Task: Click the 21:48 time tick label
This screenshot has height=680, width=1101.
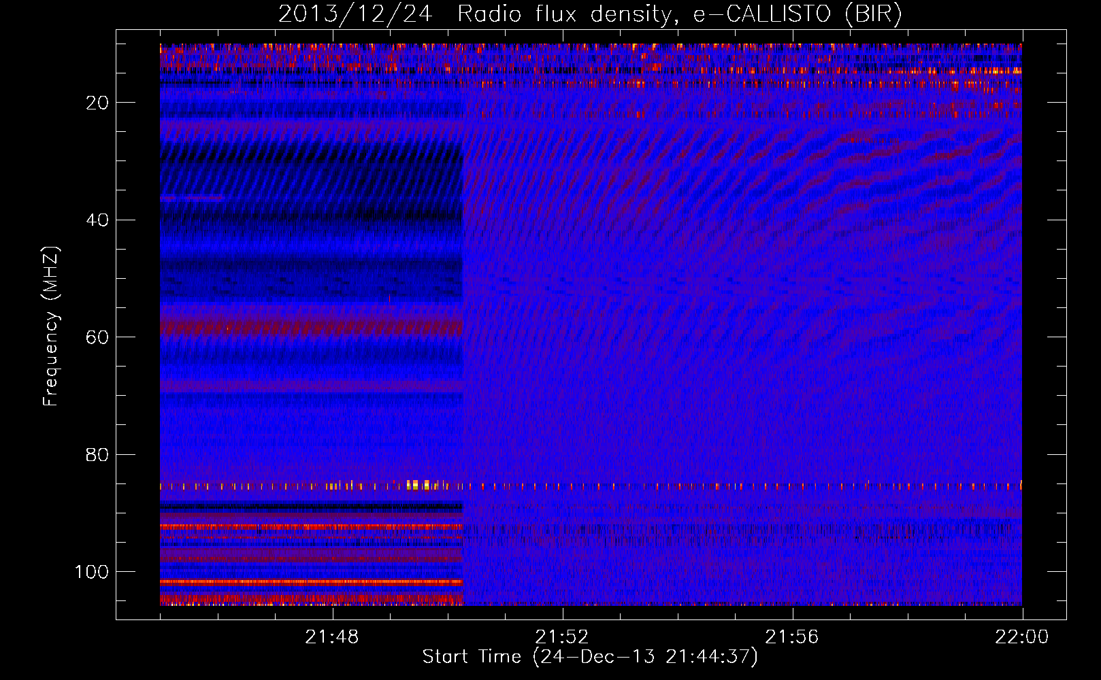Action: [x=332, y=637]
